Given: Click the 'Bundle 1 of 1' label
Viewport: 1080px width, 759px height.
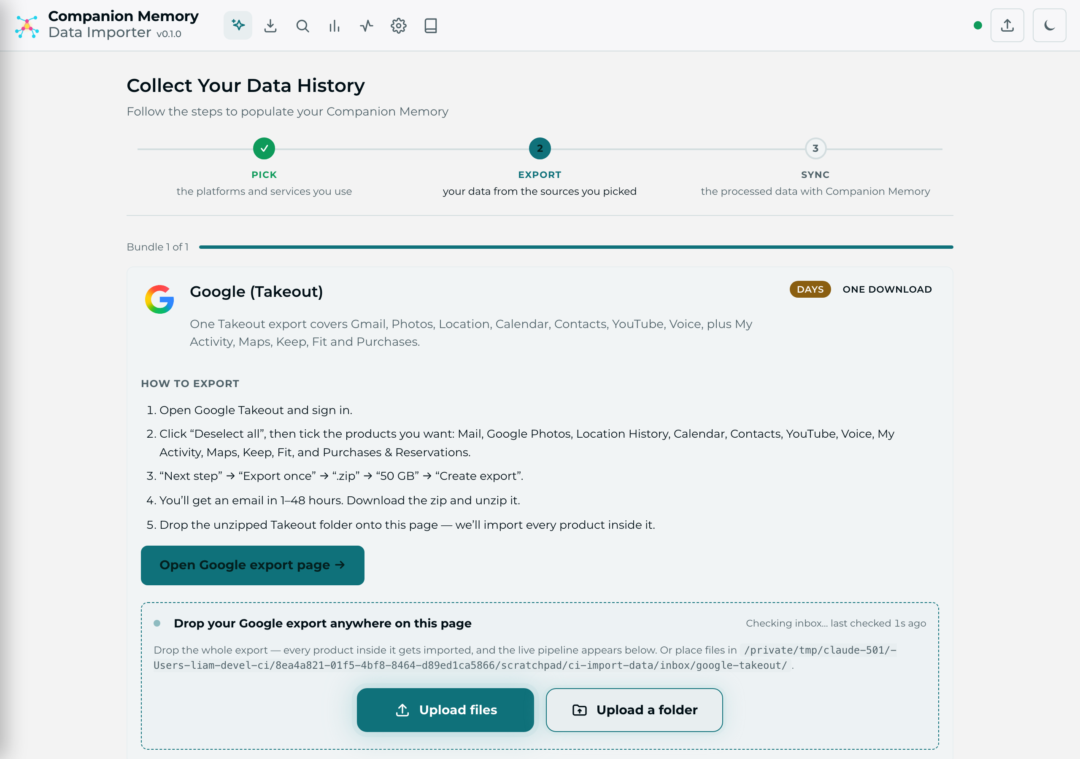Looking at the screenshot, I should [x=158, y=247].
